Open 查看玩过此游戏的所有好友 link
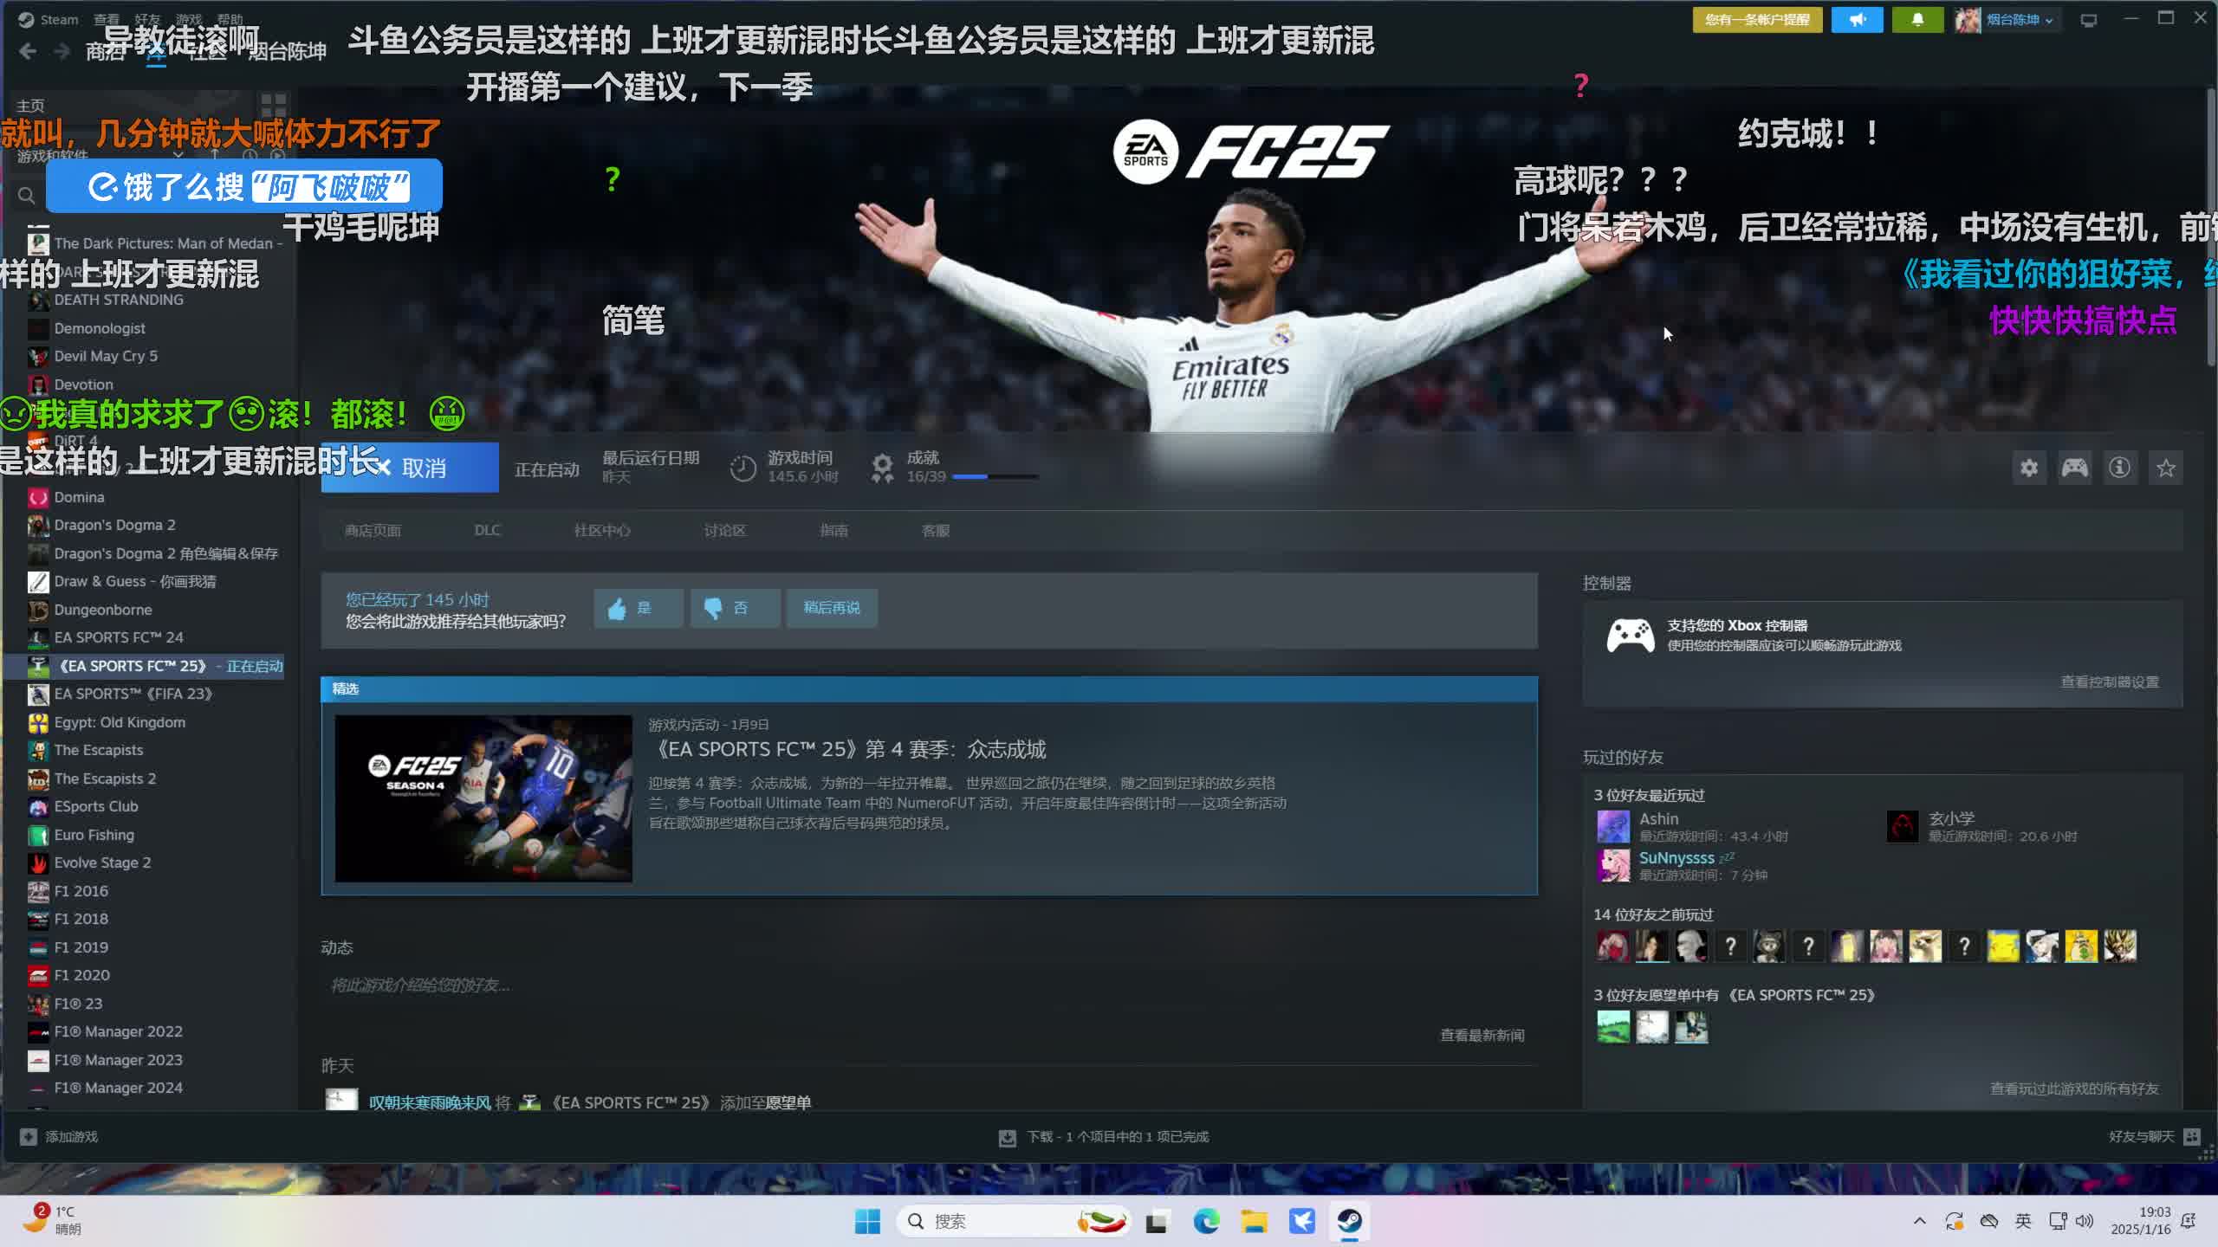 (x=2074, y=1089)
